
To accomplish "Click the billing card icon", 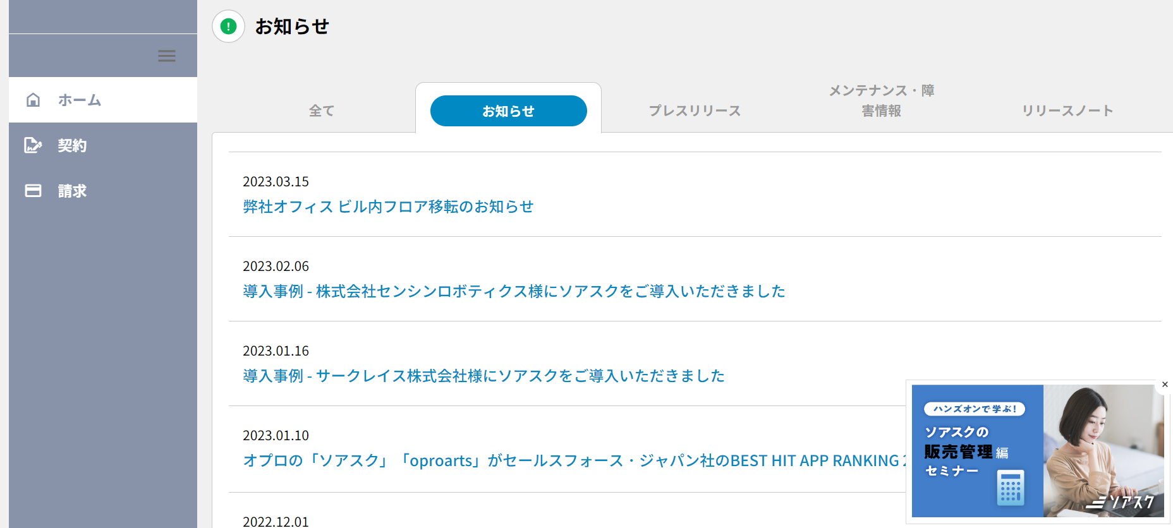I will pyautogui.click(x=33, y=191).
